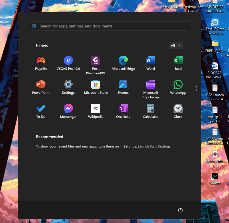Select BIOGRAFI PAHLAWA... Word document on desktop
Screen dimensions: 229x223
[215, 71]
